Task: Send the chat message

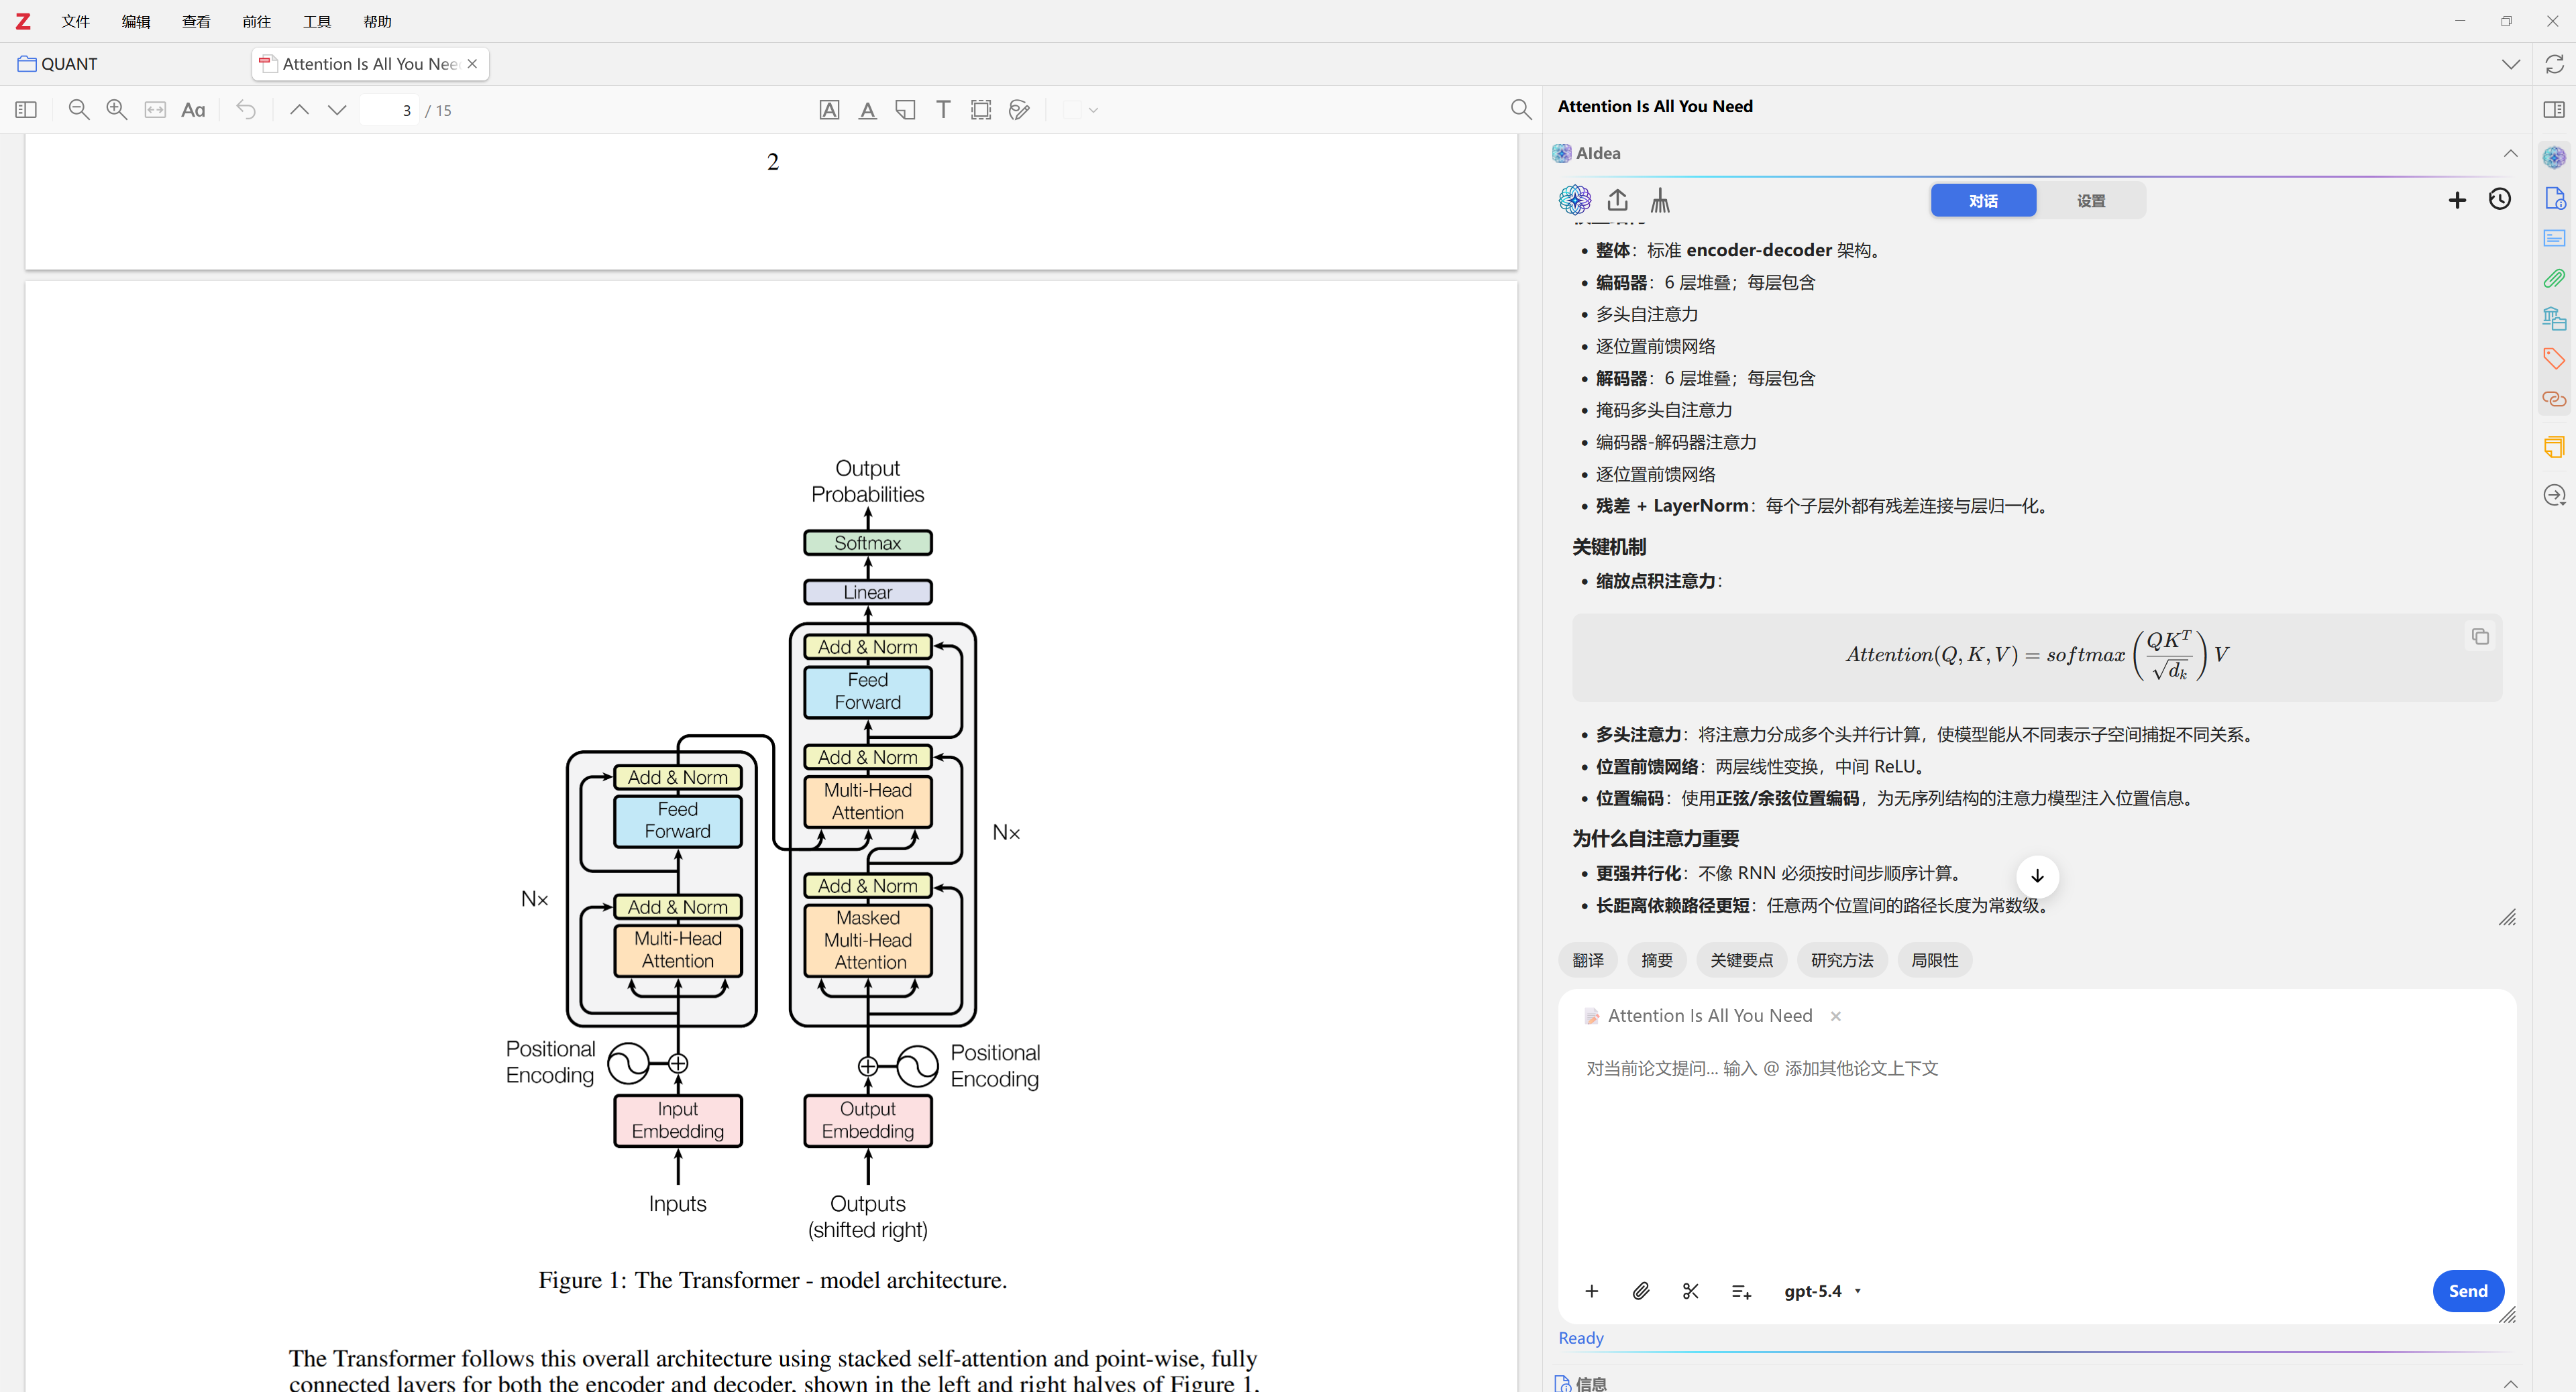Action: (2468, 1291)
